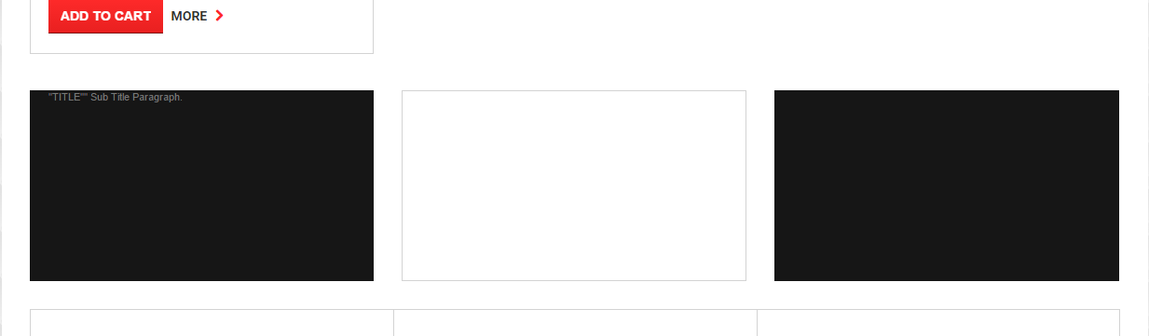This screenshot has width=1149, height=336.
Task: Click the red ADD TO CART button
Action: click(x=105, y=16)
